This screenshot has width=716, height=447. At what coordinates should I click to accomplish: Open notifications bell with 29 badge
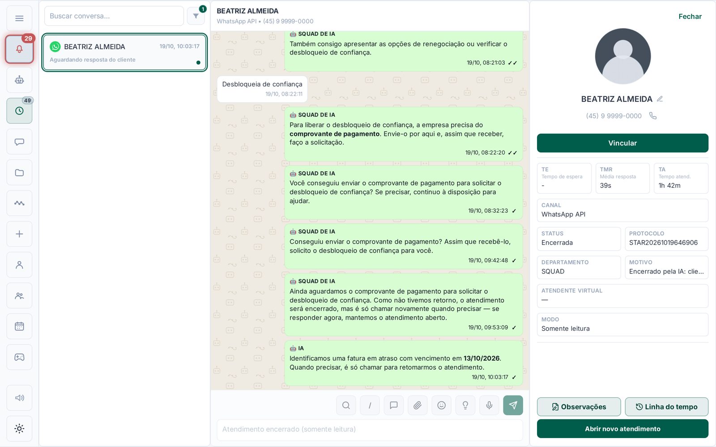pyautogui.click(x=19, y=49)
